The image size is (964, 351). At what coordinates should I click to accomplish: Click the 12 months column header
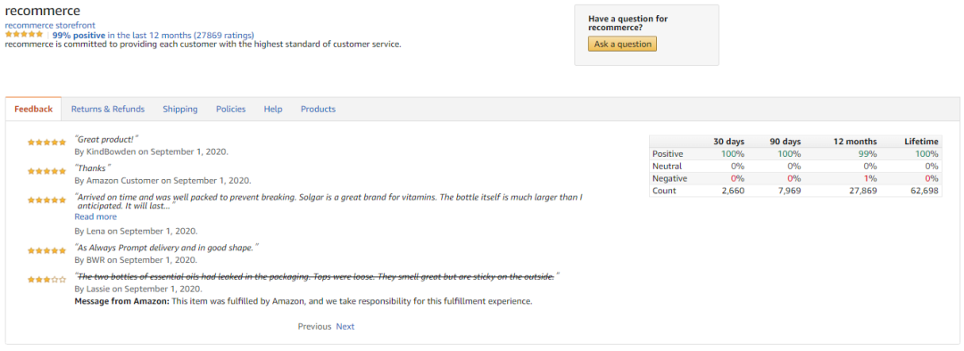pyautogui.click(x=855, y=141)
